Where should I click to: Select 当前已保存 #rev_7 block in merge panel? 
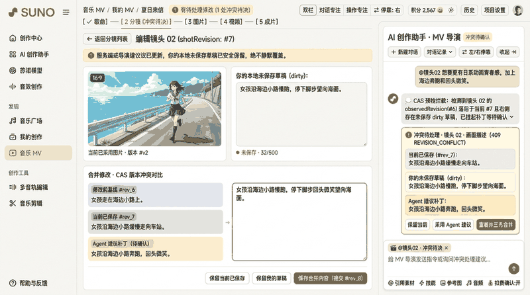[156, 222]
